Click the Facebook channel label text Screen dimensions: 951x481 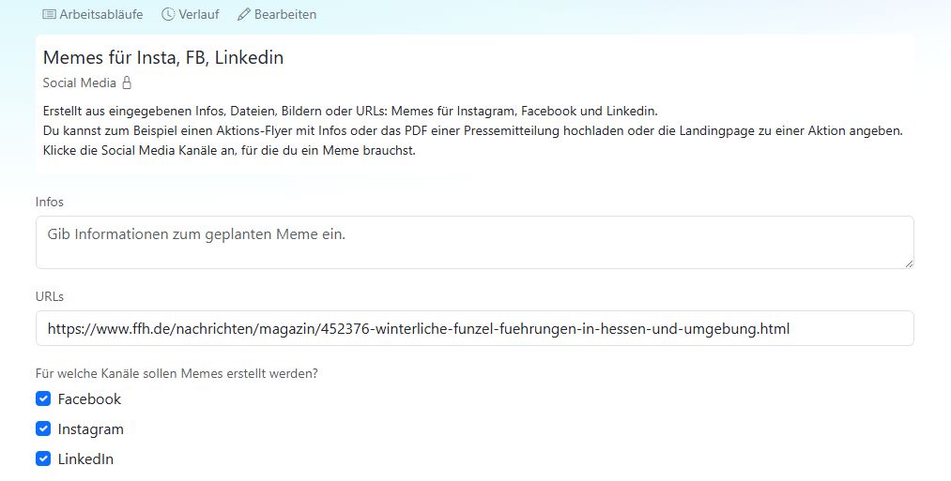89,399
